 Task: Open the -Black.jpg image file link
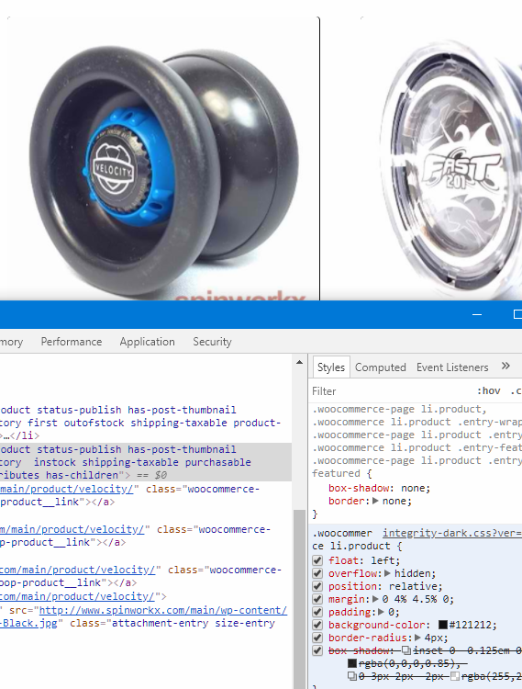tap(28, 623)
